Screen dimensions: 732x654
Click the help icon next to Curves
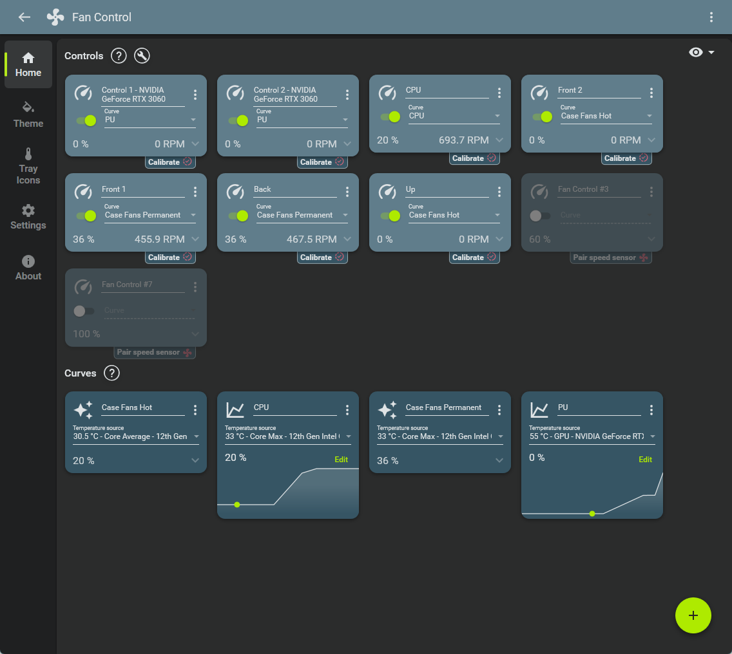[x=111, y=373]
